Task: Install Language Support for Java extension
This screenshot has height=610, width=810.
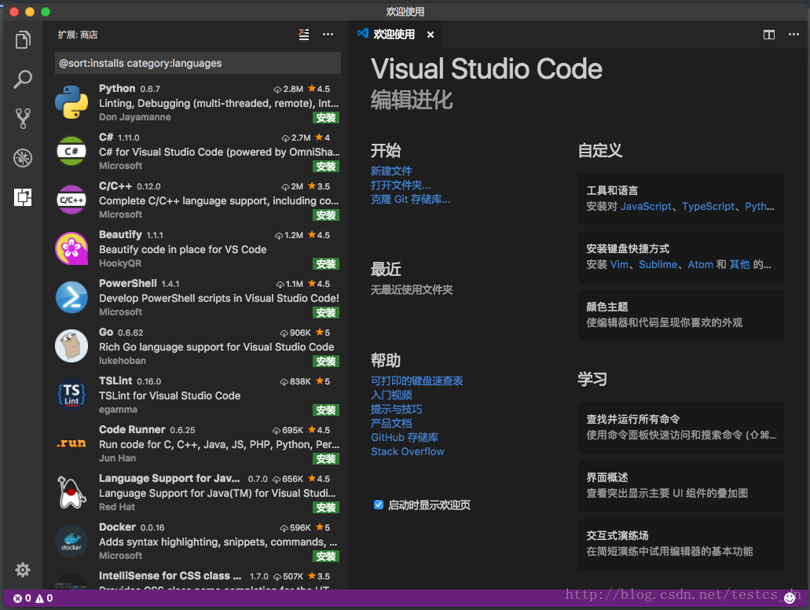Action: coord(326,508)
